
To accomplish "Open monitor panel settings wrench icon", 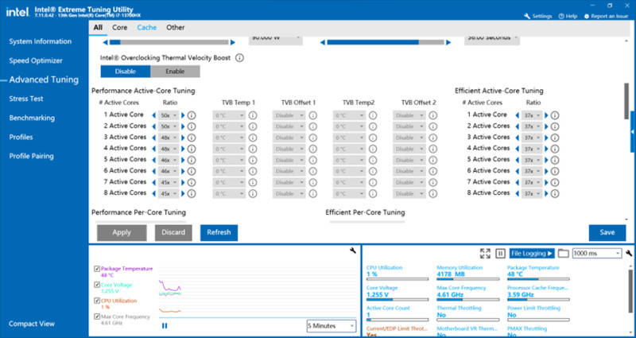I will pos(629,253).
